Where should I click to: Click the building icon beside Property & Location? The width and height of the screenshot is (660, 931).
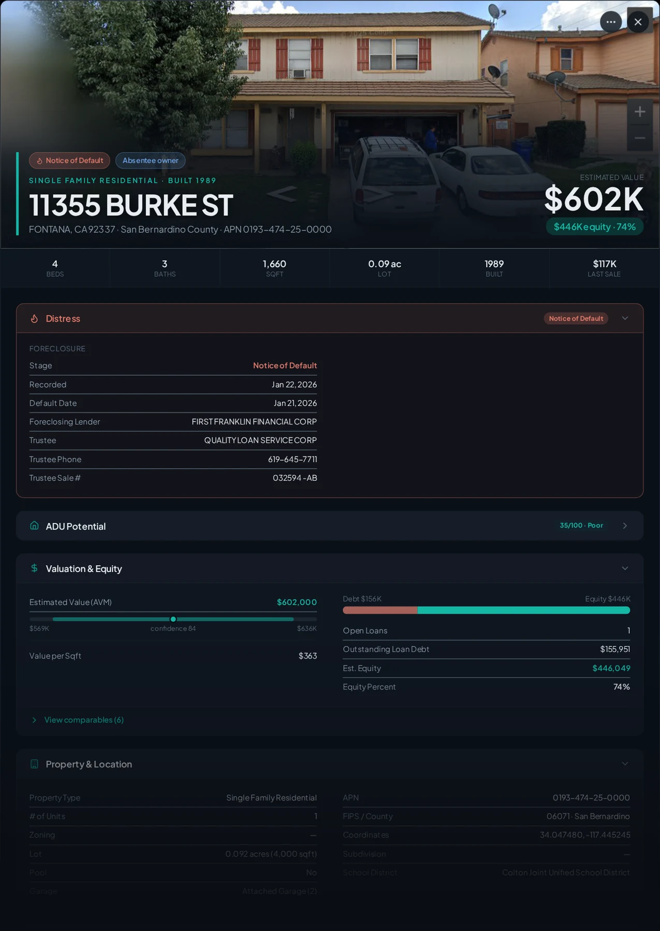(x=34, y=764)
